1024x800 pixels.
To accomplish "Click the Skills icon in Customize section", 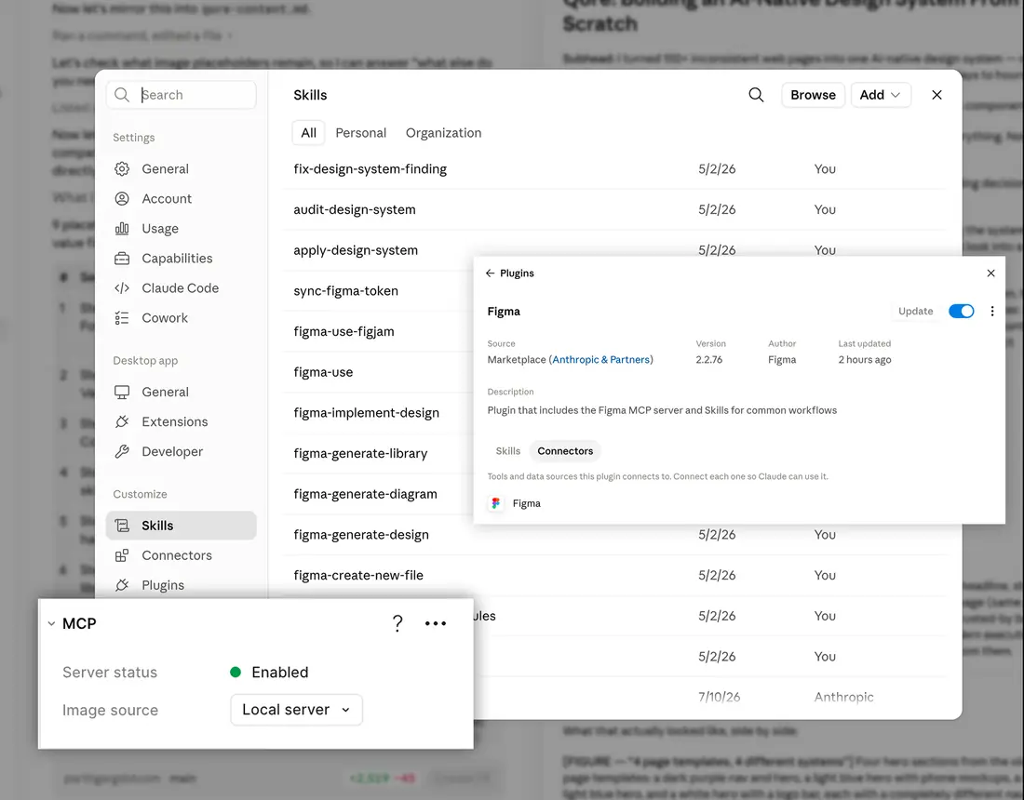I will 122,526.
